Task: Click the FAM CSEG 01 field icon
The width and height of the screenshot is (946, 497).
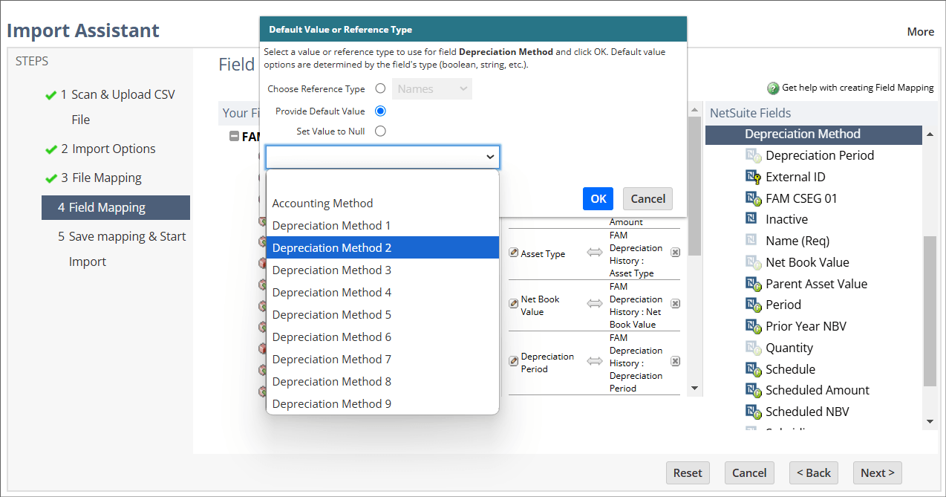Action: 753,198
